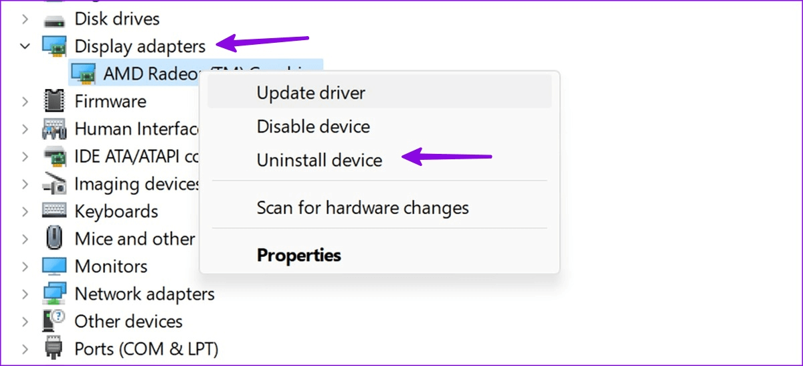The width and height of the screenshot is (803, 366).
Task: Choose Update driver from context menu
Action: pos(311,92)
